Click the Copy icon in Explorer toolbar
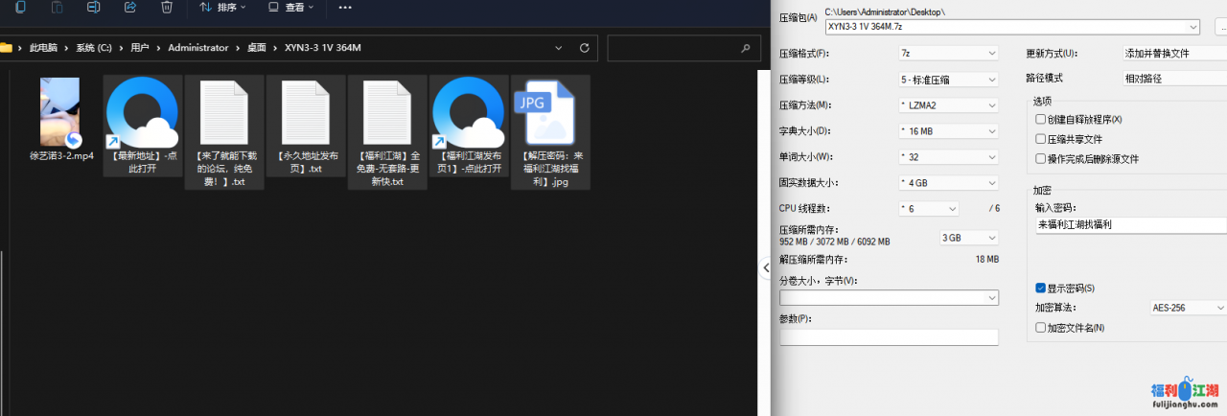Screen dimensions: 1227x416 [x=21, y=8]
